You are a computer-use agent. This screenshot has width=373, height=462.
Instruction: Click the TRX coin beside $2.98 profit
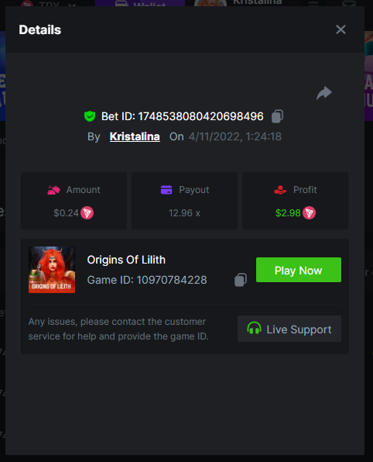click(x=310, y=212)
